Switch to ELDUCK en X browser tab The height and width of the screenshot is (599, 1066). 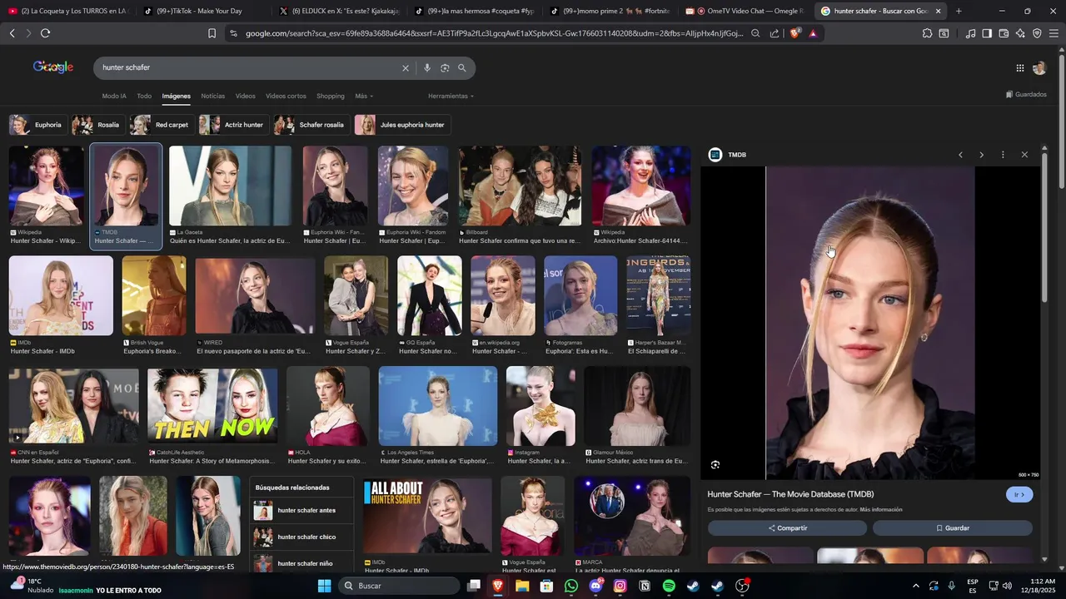pos(340,11)
